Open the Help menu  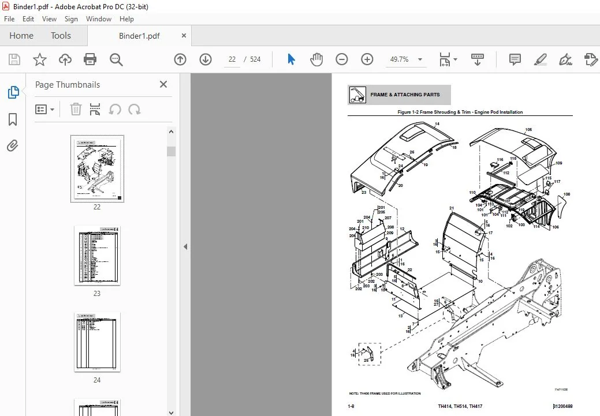(x=126, y=18)
